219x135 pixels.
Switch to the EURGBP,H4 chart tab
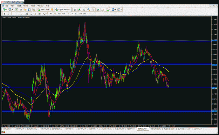[8, 129]
